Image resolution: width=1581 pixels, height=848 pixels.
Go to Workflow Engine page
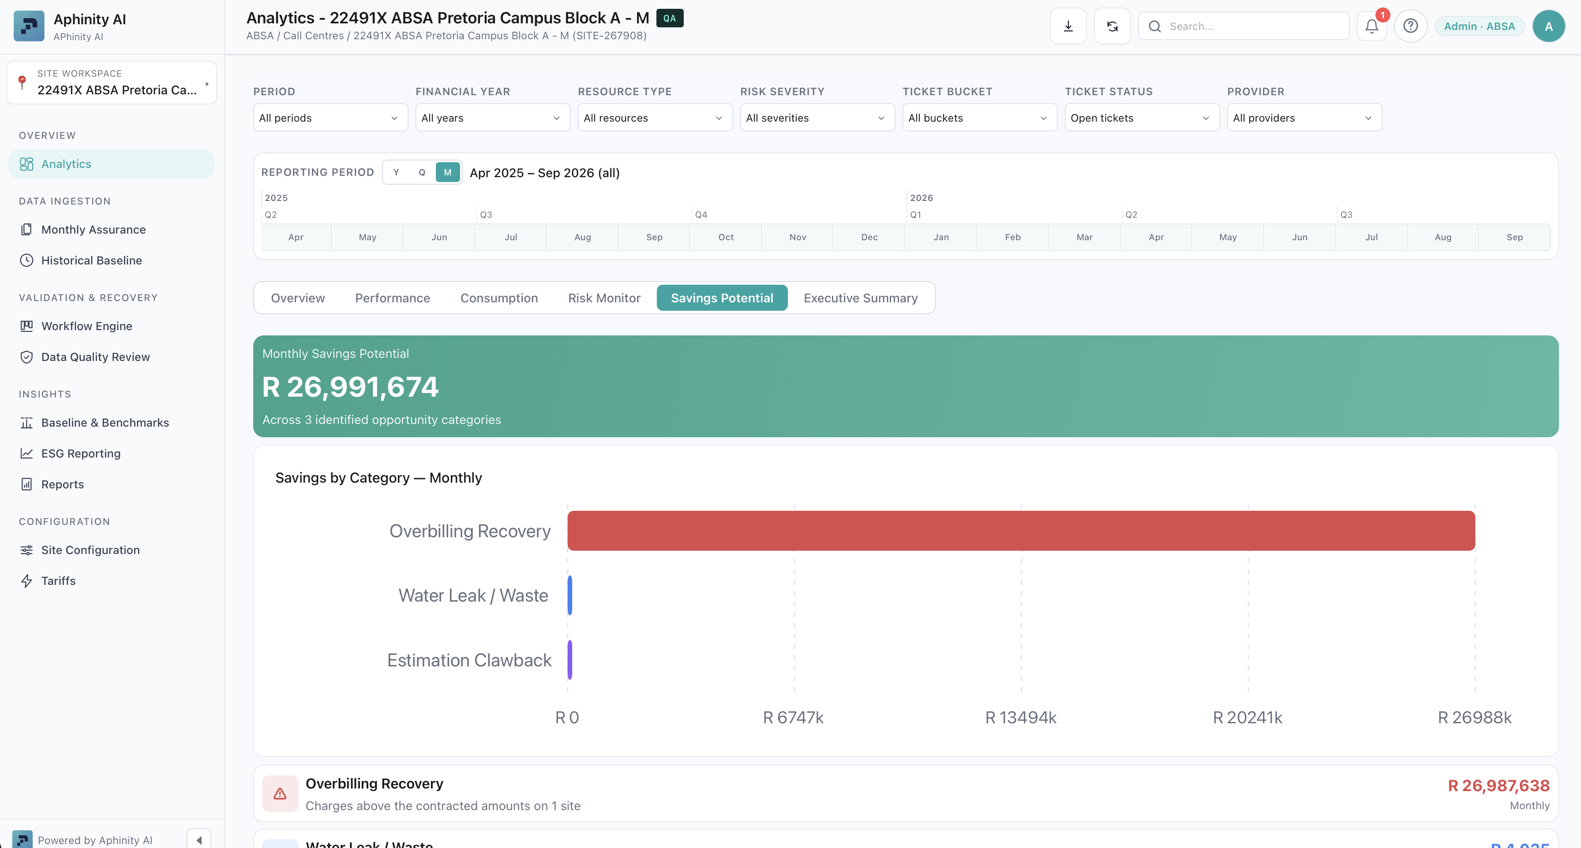pyautogui.click(x=112, y=326)
